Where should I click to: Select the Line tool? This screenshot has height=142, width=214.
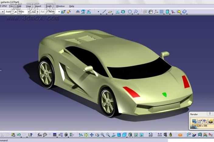[104, 12]
